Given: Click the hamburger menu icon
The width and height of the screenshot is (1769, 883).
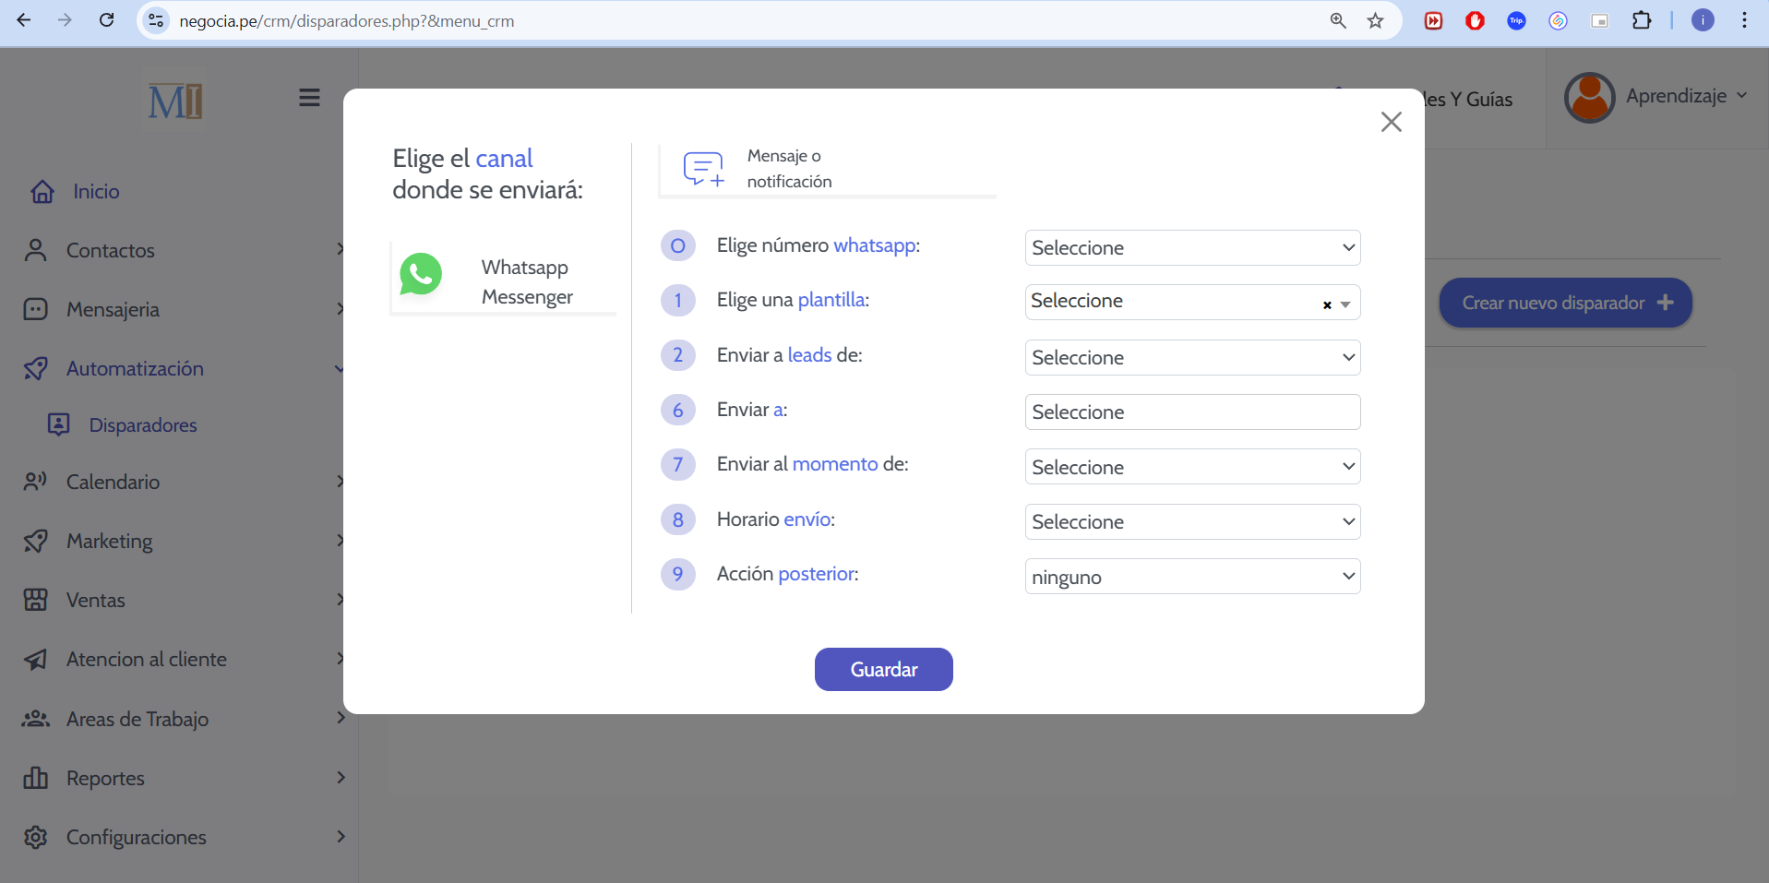Looking at the screenshot, I should tap(309, 98).
